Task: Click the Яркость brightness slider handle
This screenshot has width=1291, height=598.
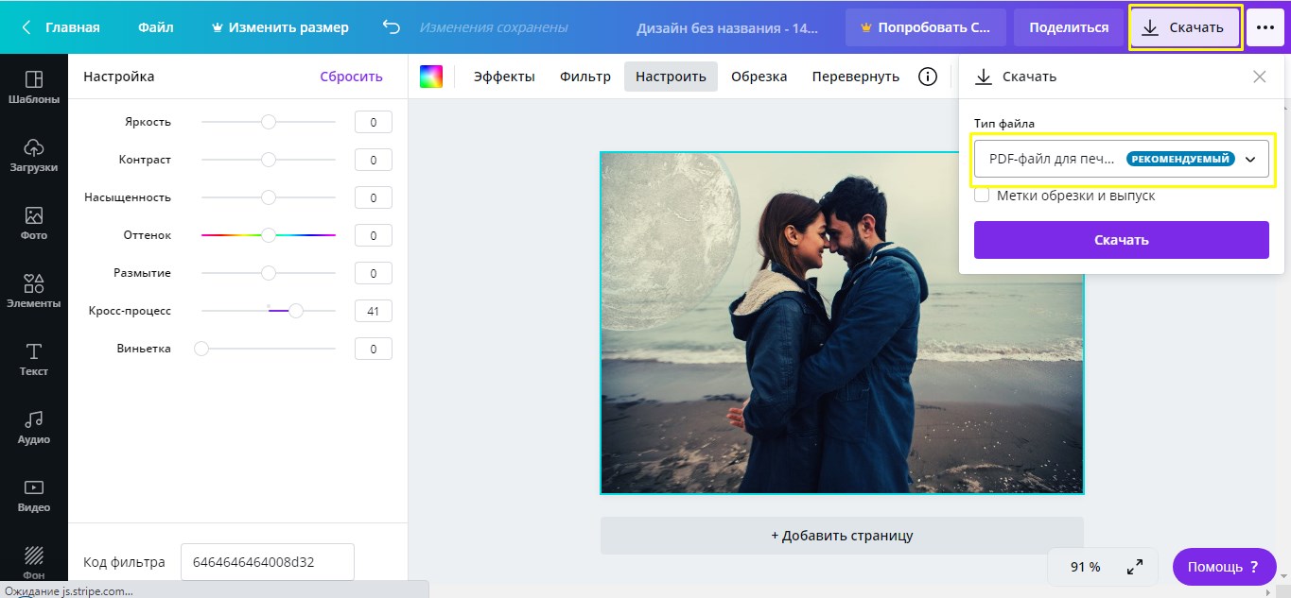Action: point(269,122)
